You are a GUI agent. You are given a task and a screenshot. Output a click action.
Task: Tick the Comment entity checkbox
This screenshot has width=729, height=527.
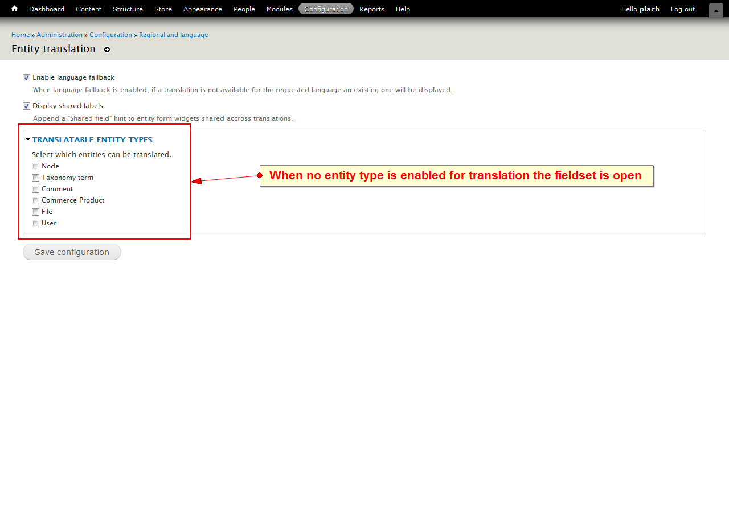(35, 189)
